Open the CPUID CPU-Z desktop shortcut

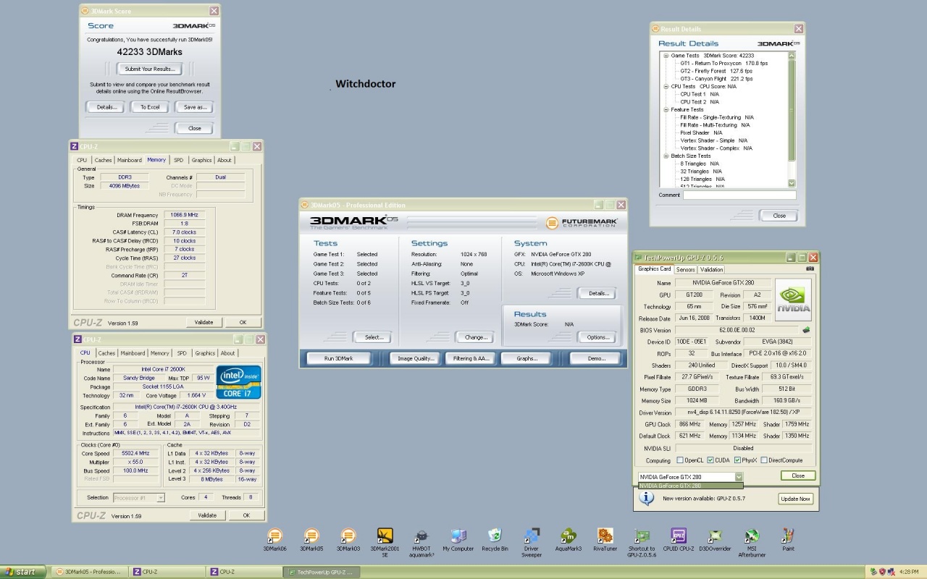[679, 536]
